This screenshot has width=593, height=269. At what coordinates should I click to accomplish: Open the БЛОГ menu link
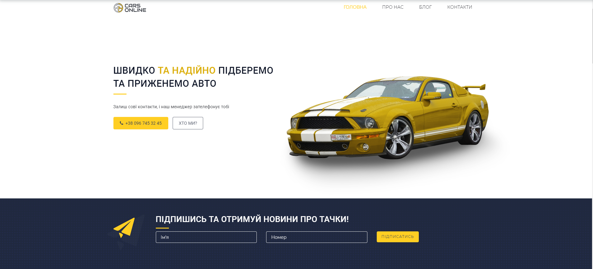click(x=425, y=7)
